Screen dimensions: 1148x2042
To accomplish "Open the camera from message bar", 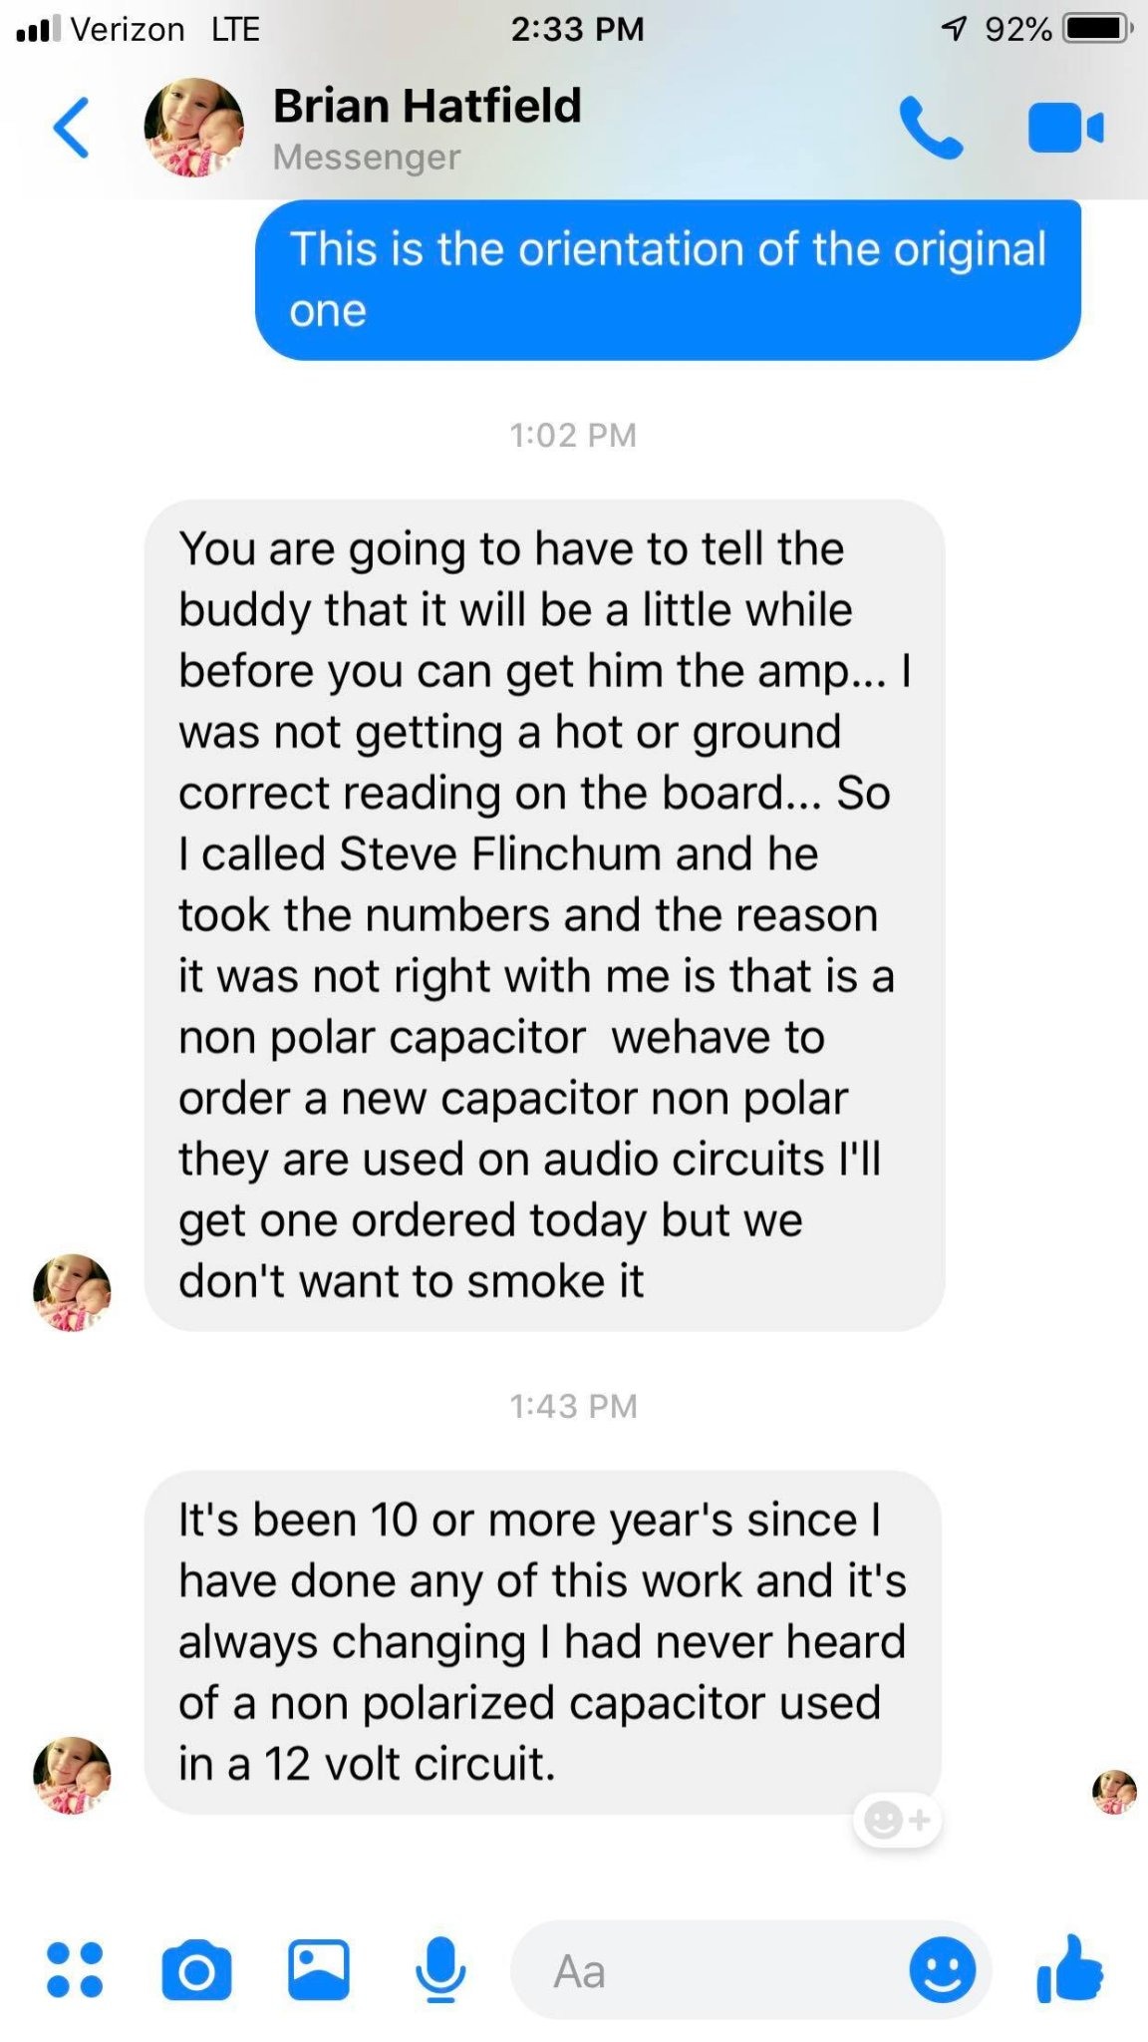I will tap(196, 1969).
